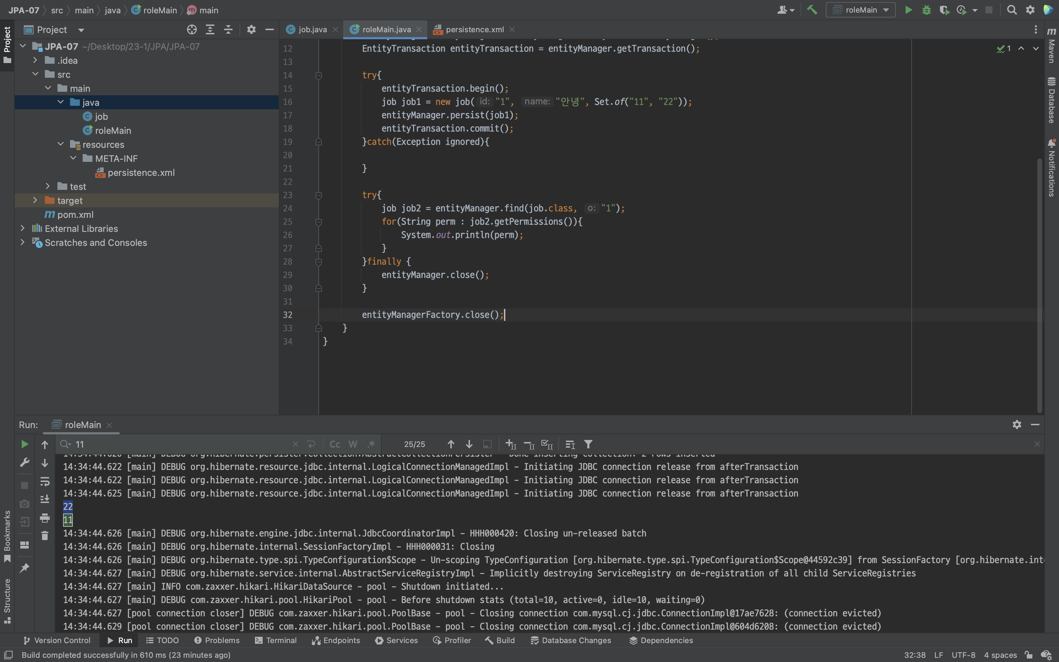Open the job.java editor tab
Image resolution: width=1059 pixels, height=662 pixels.
coord(312,29)
